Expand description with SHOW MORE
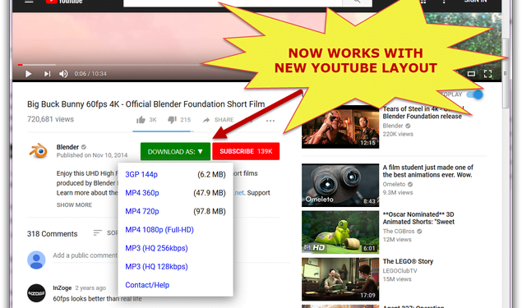522x308 pixels. (74, 205)
